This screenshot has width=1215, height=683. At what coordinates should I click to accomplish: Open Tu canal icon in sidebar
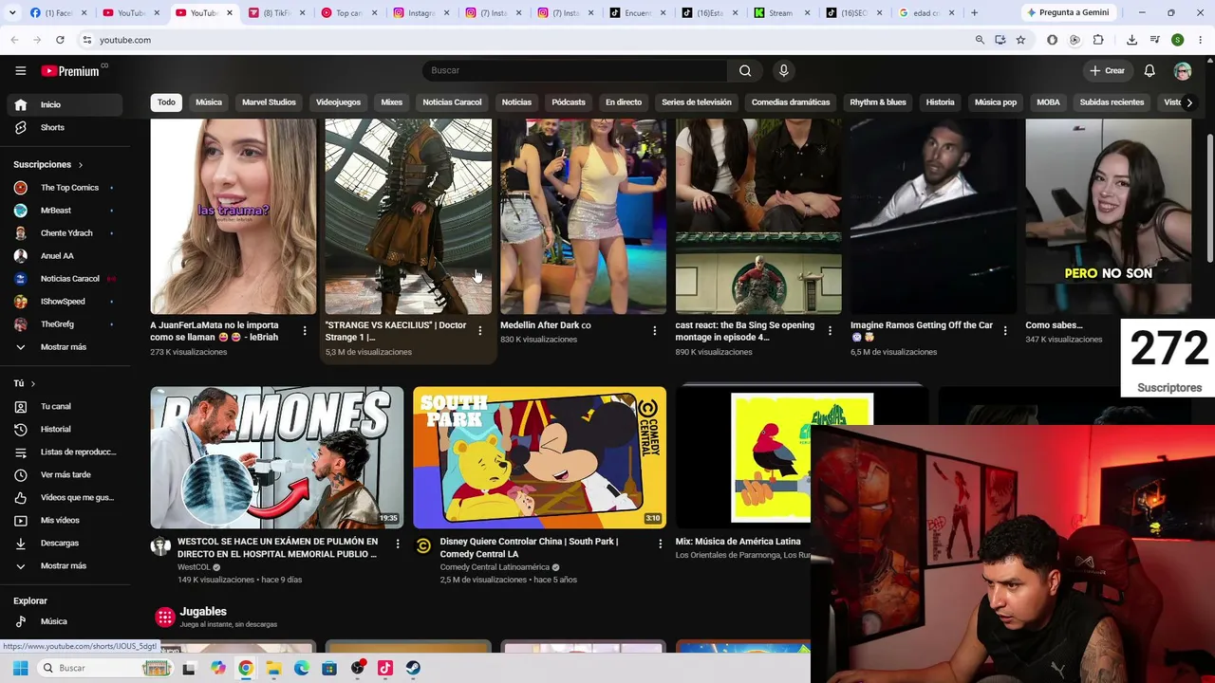coord(20,407)
